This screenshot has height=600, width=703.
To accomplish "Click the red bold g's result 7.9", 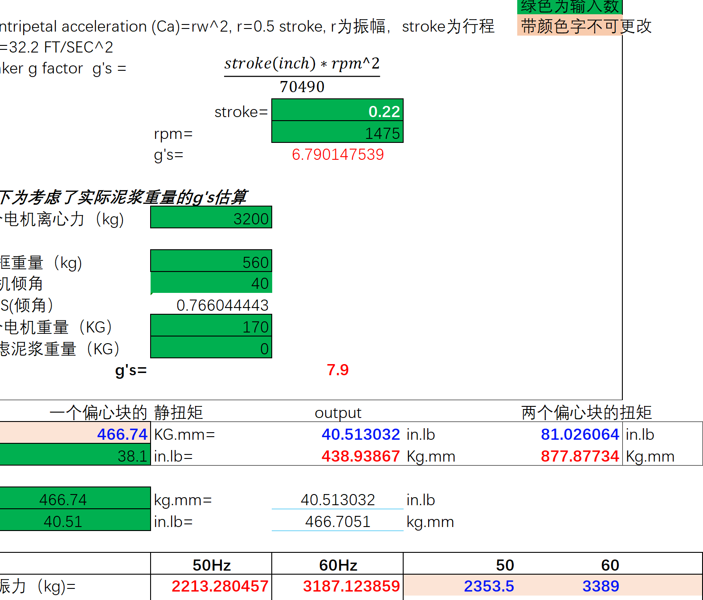I will pos(338,370).
